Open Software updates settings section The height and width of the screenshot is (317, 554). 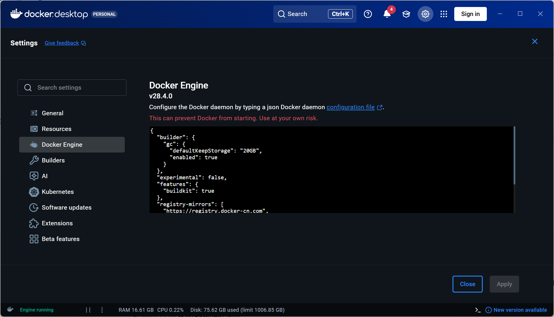pyautogui.click(x=72, y=207)
